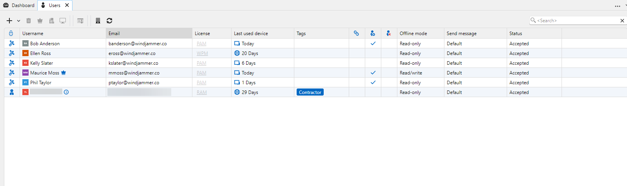Sort by the Tags column header
Viewport: 627px width, 186px height.
click(x=321, y=34)
